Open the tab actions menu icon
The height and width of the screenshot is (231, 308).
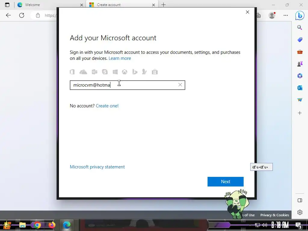point(7,5)
